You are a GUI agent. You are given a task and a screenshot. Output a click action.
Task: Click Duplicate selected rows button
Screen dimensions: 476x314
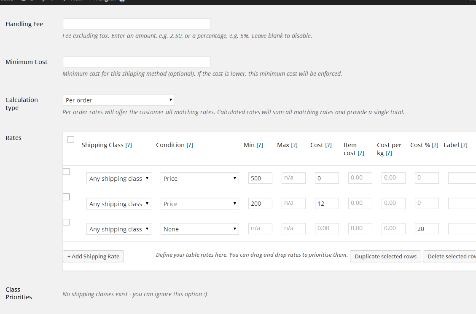click(385, 256)
